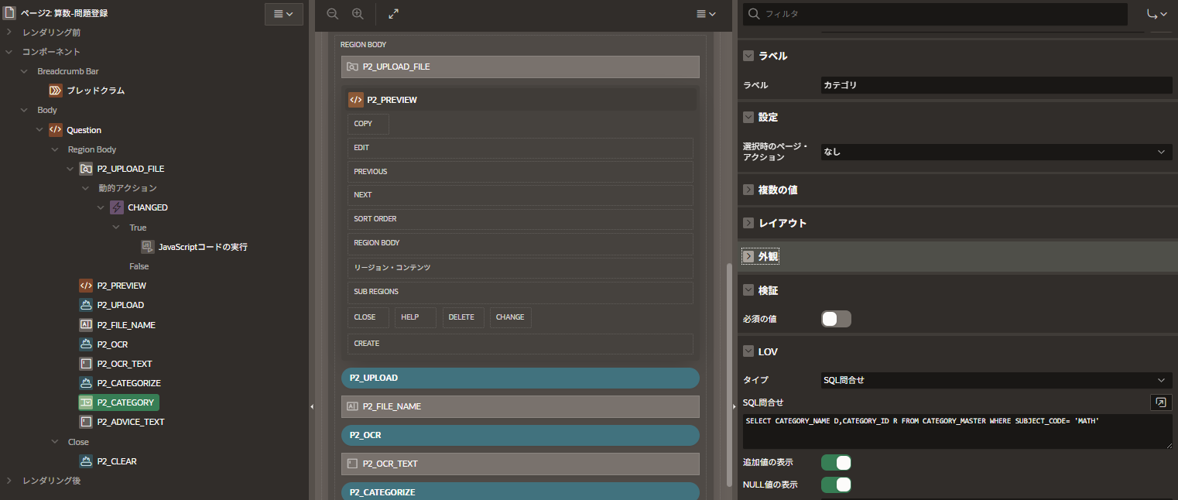Image resolution: width=1178 pixels, height=500 pixels.
Task: Zoom in the layout canvas
Action: 358,14
